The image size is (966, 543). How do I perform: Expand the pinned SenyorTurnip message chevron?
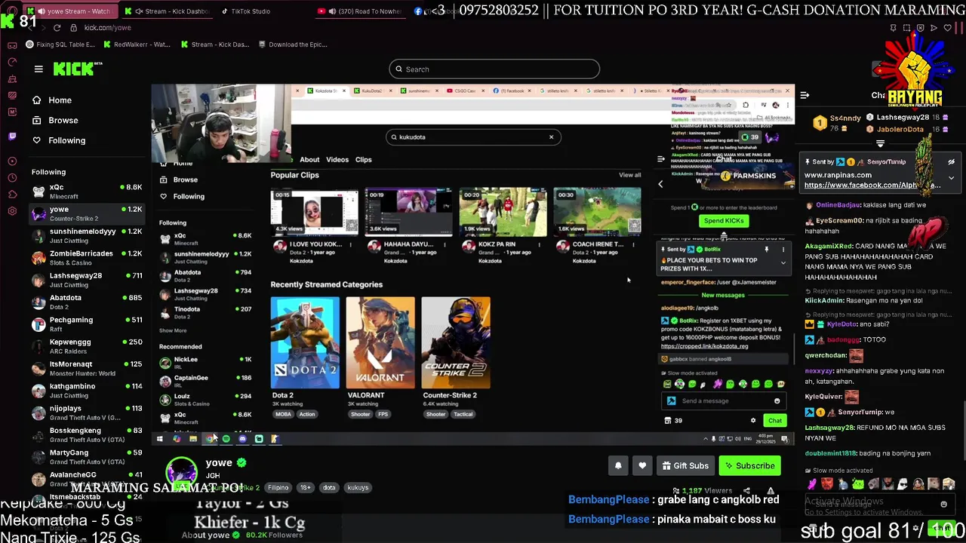951,178
